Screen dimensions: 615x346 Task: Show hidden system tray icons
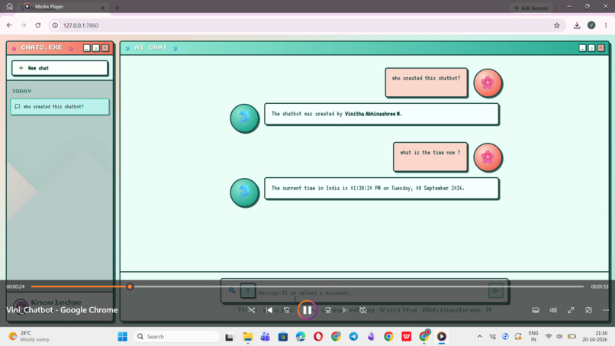[479, 337]
